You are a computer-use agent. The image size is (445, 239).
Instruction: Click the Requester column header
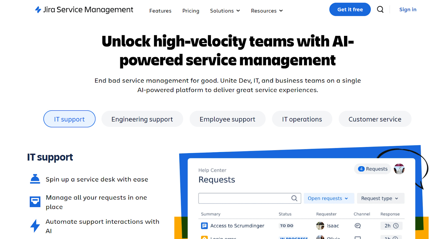pos(326,214)
